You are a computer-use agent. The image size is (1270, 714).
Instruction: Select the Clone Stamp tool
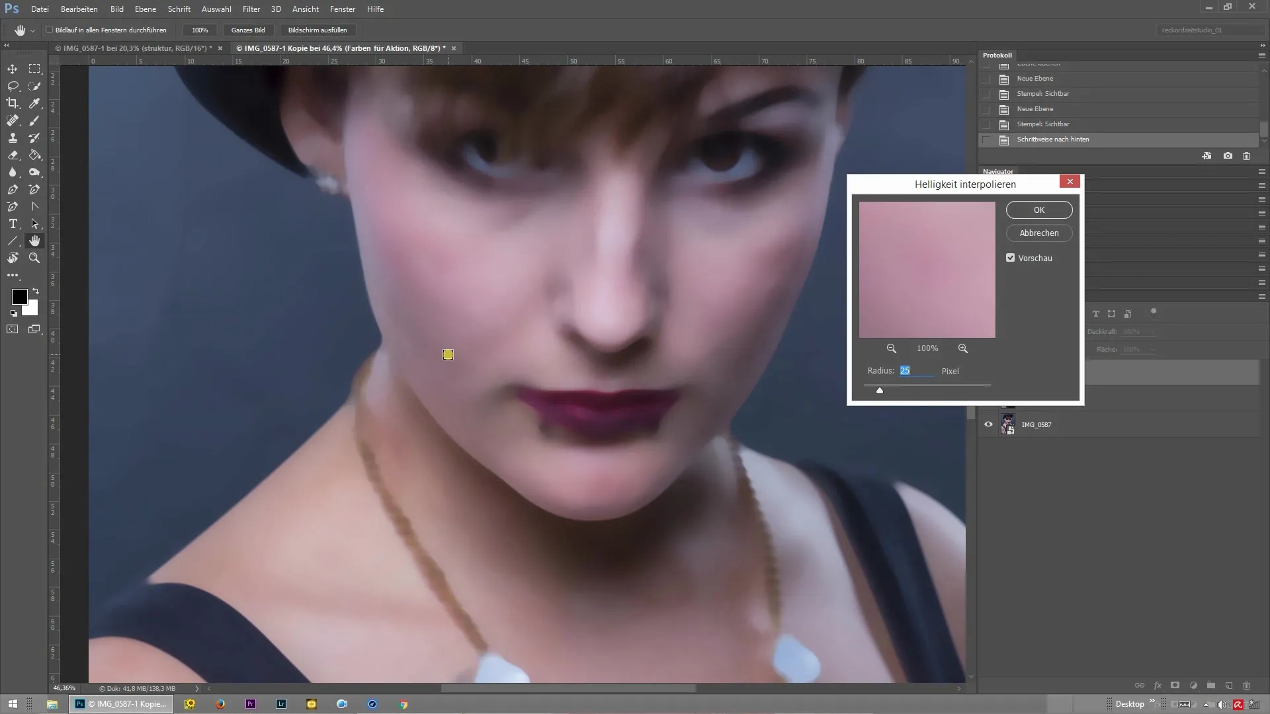pyautogui.click(x=13, y=138)
